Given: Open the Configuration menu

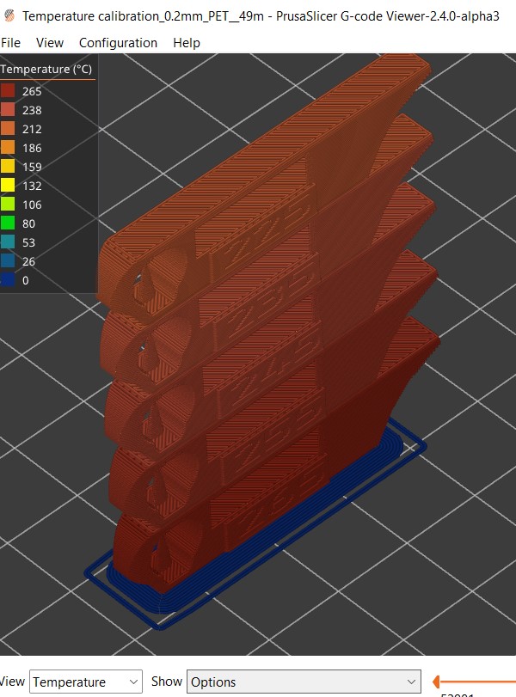Looking at the screenshot, I should (x=118, y=43).
